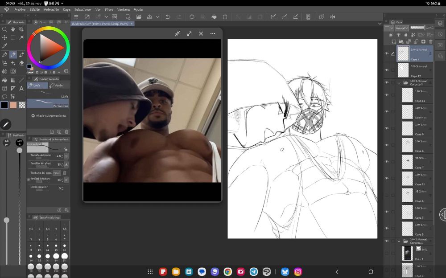Expand the brush size options arrow
The width and height of the screenshot is (446, 278).
point(66,156)
